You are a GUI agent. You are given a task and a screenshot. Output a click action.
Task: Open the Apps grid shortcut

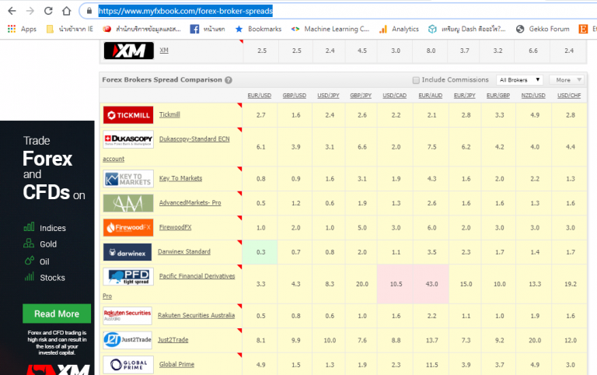(22, 29)
